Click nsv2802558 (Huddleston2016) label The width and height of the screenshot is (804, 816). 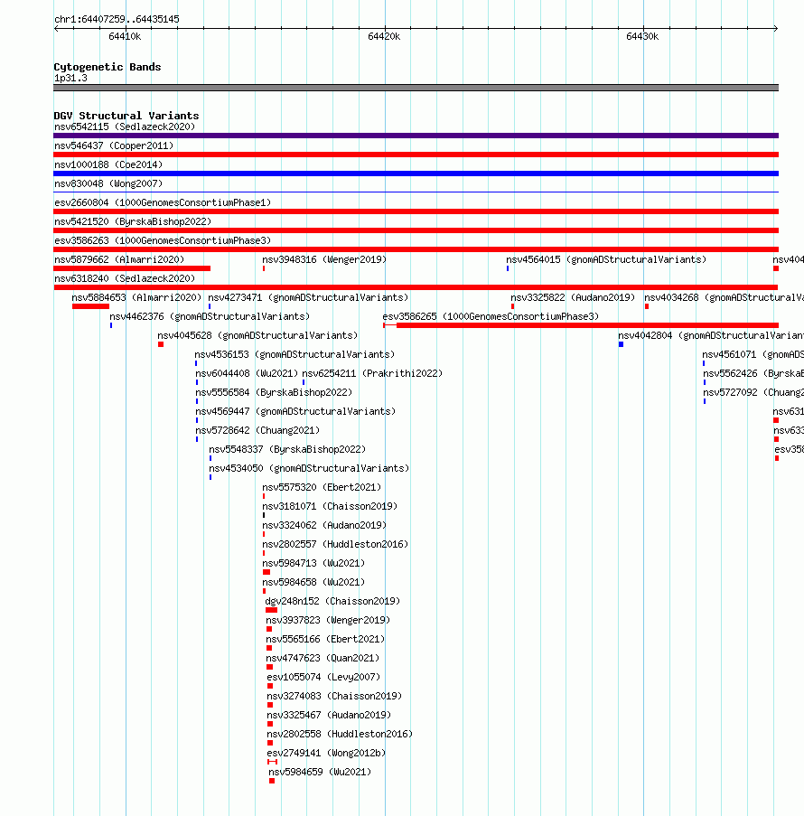[x=340, y=735]
